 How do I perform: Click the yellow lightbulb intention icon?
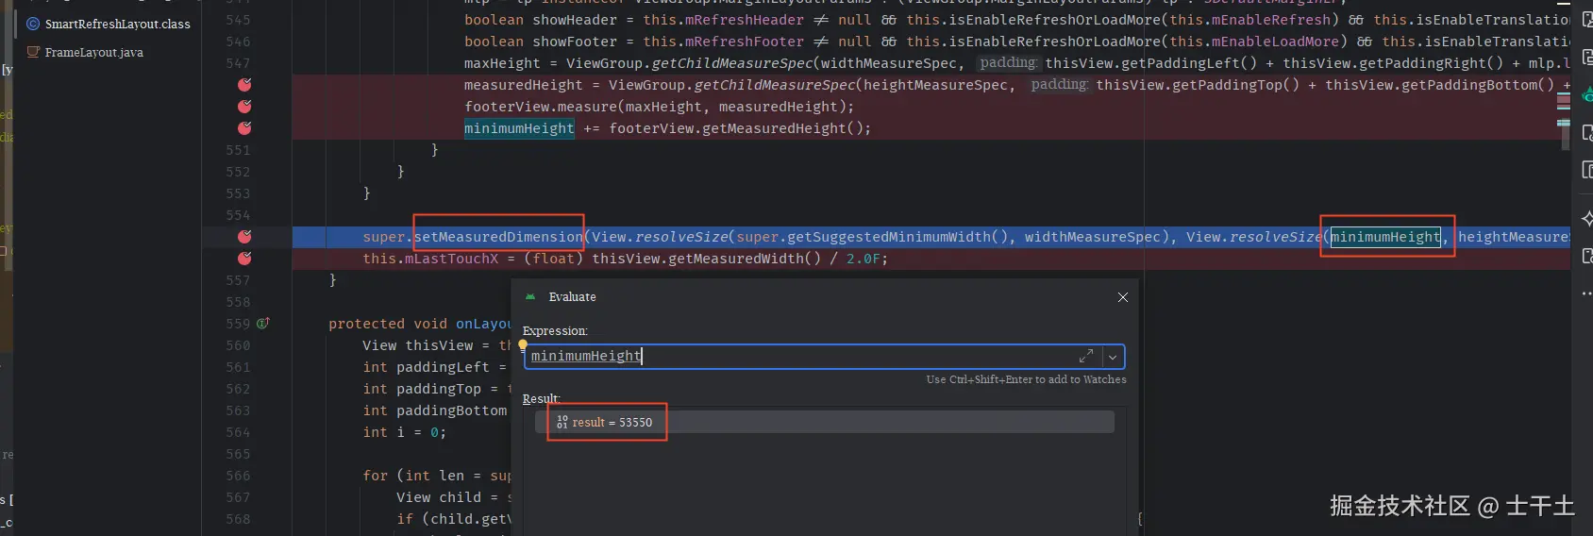(x=523, y=344)
